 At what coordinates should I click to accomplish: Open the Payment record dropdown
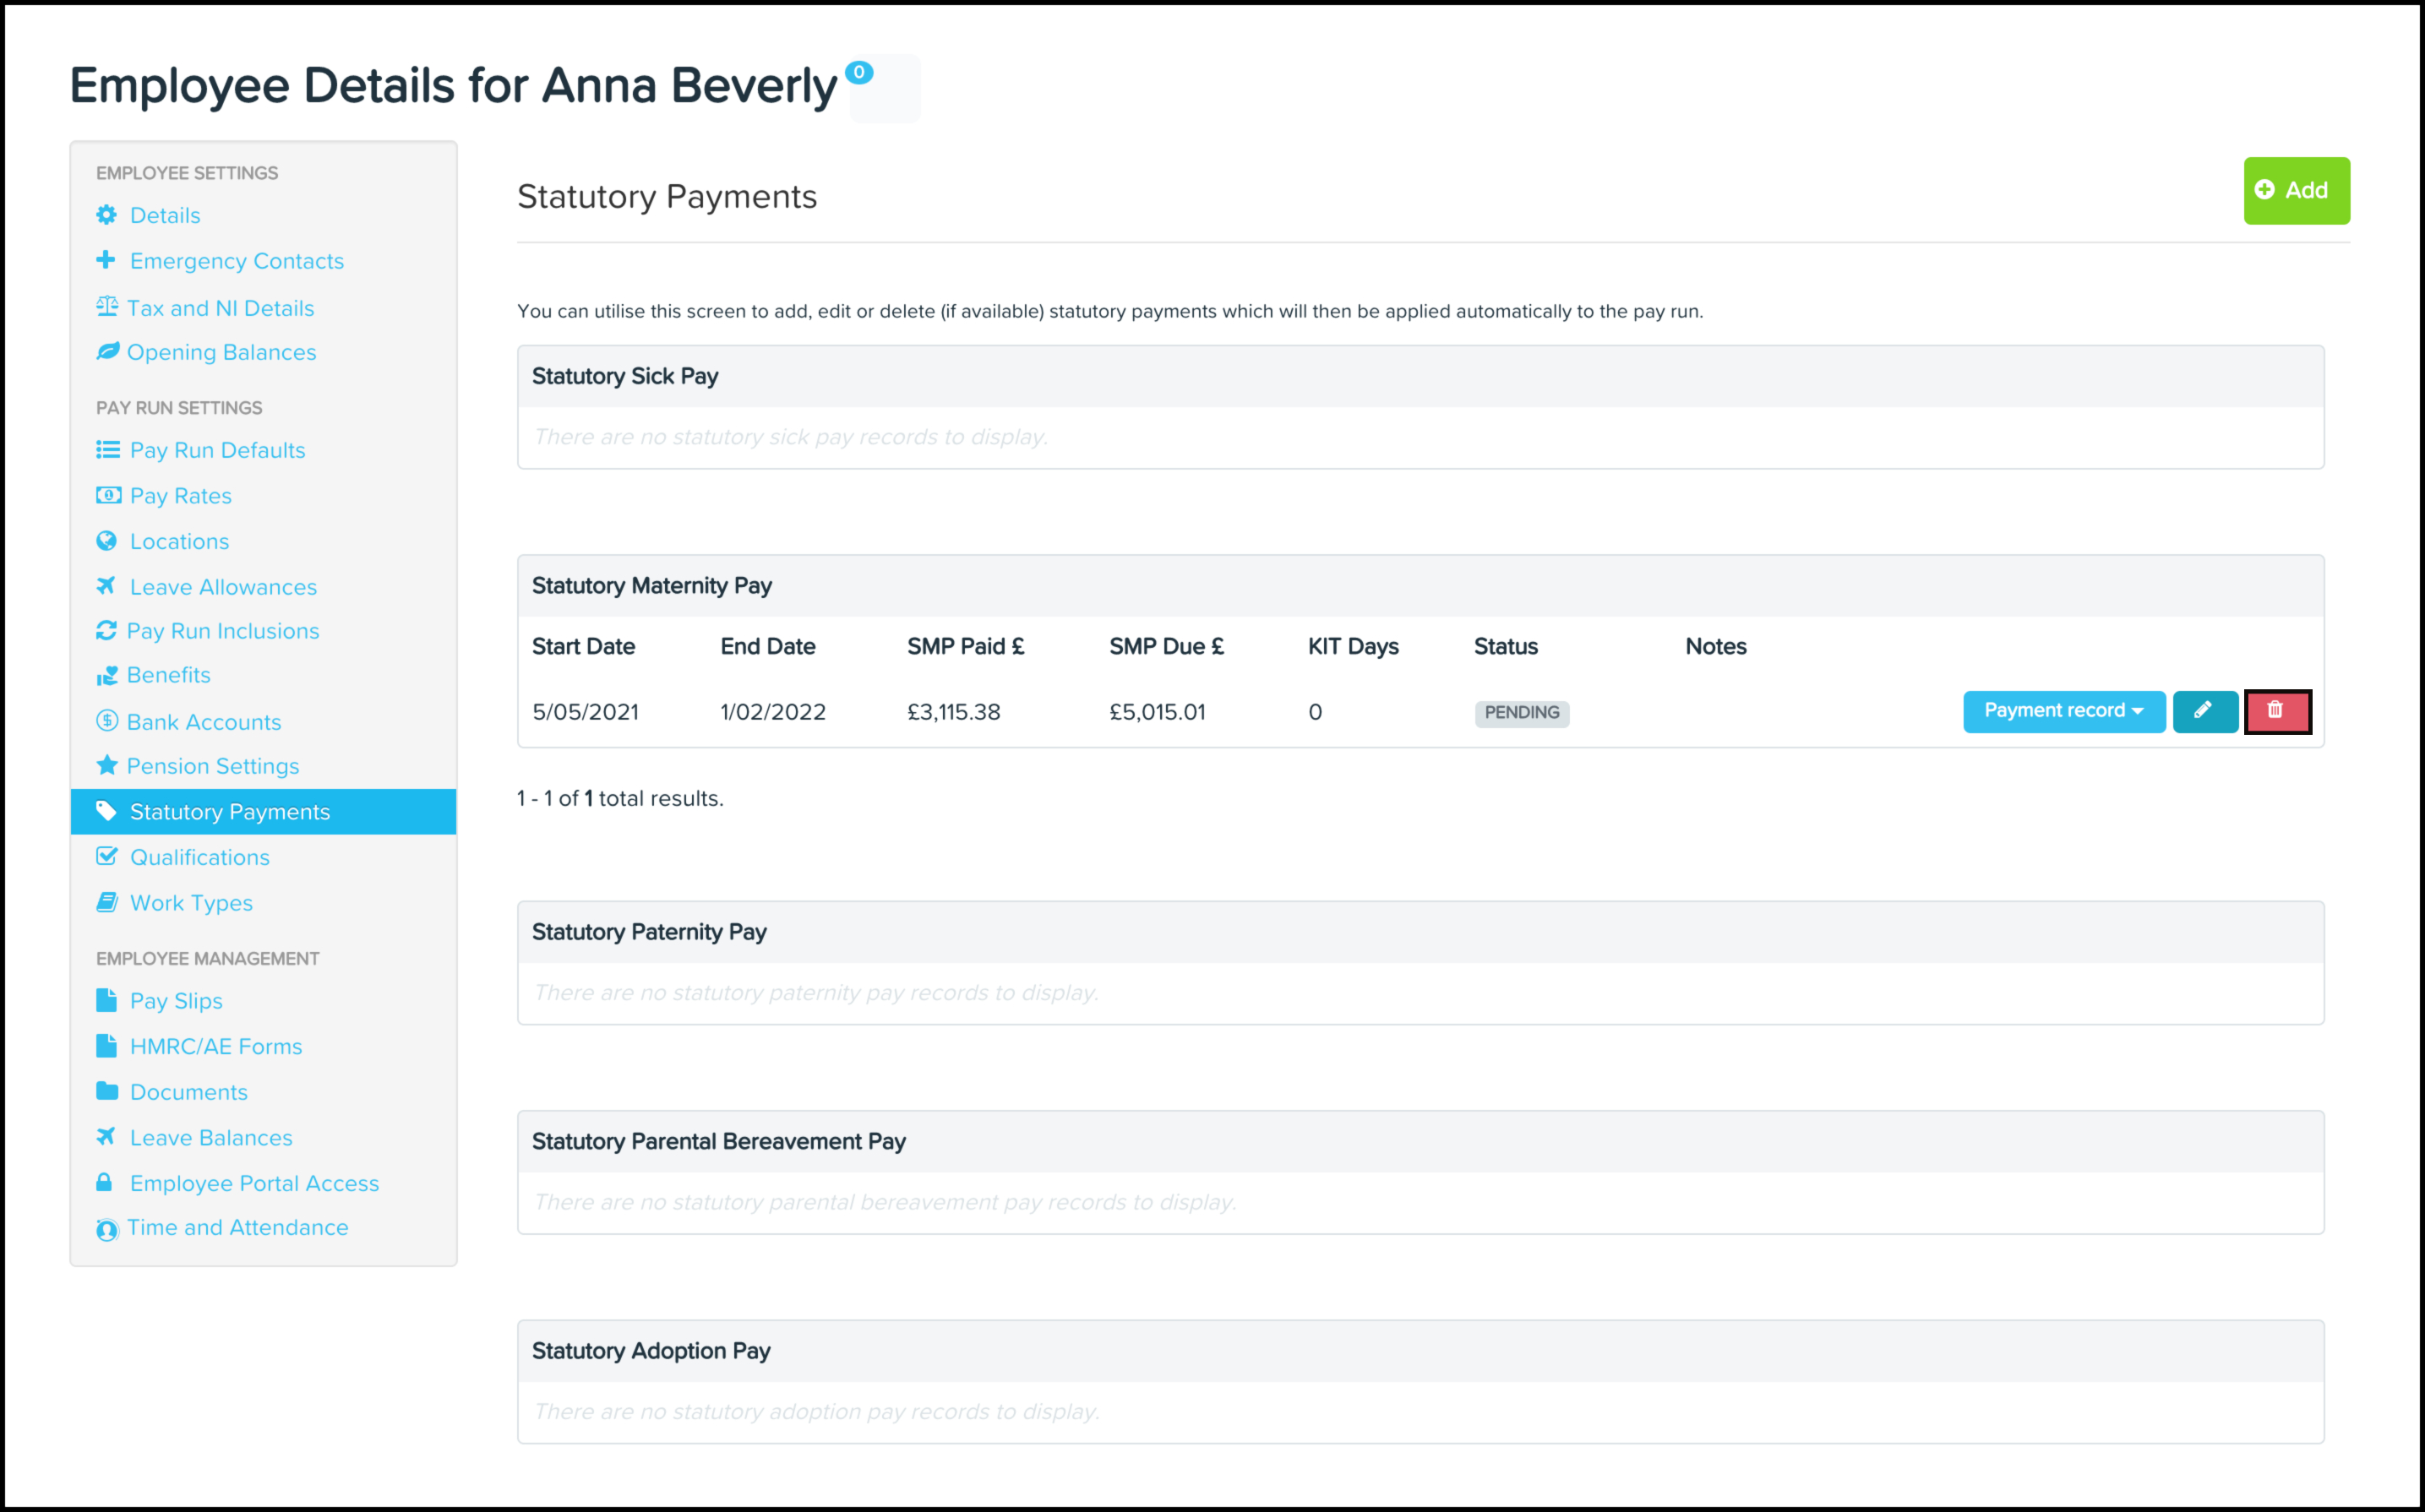coord(2063,711)
